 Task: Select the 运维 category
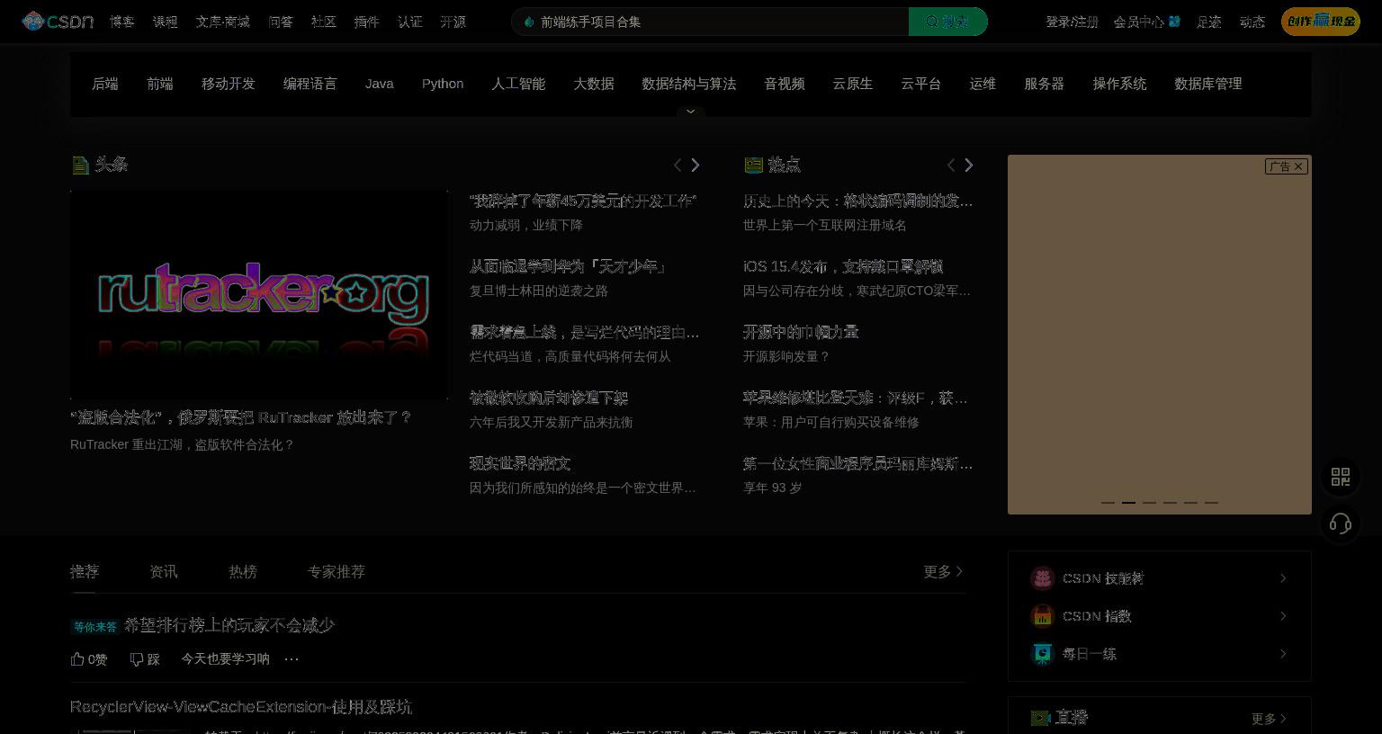pyautogui.click(x=983, y=84)
